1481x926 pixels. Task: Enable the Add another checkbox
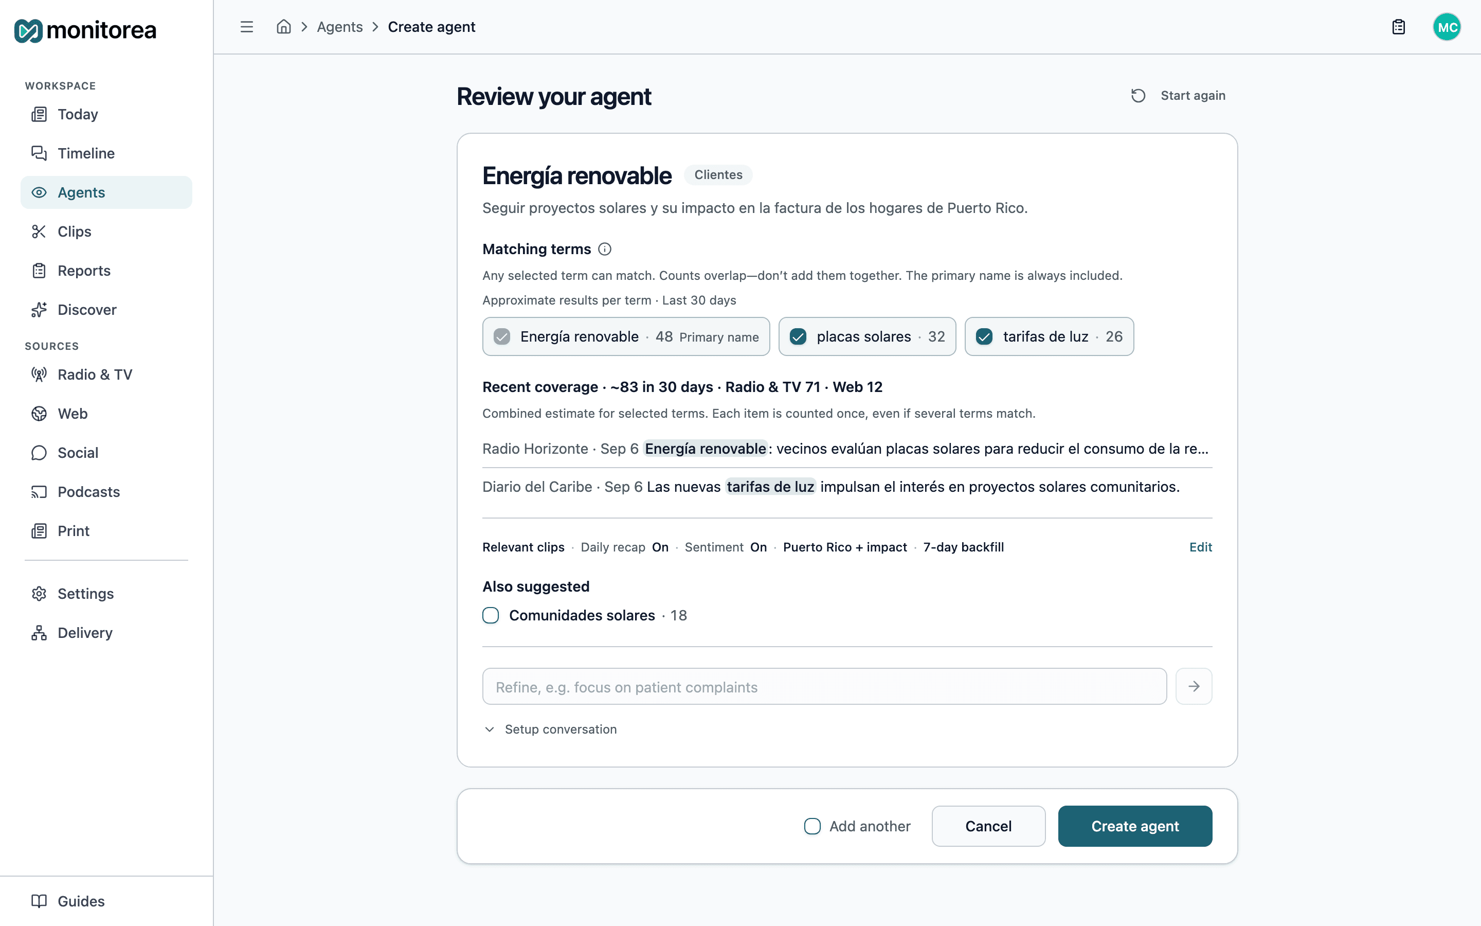point(812,826)
